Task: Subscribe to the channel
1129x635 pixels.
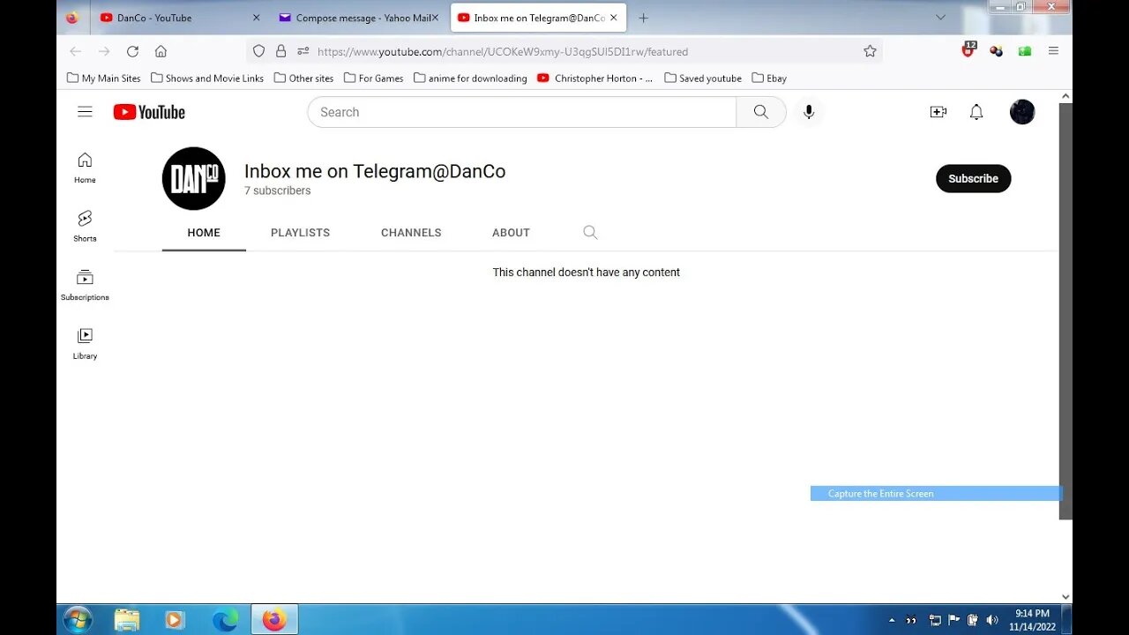Action: pyautogui.click(x=973, y=178)
